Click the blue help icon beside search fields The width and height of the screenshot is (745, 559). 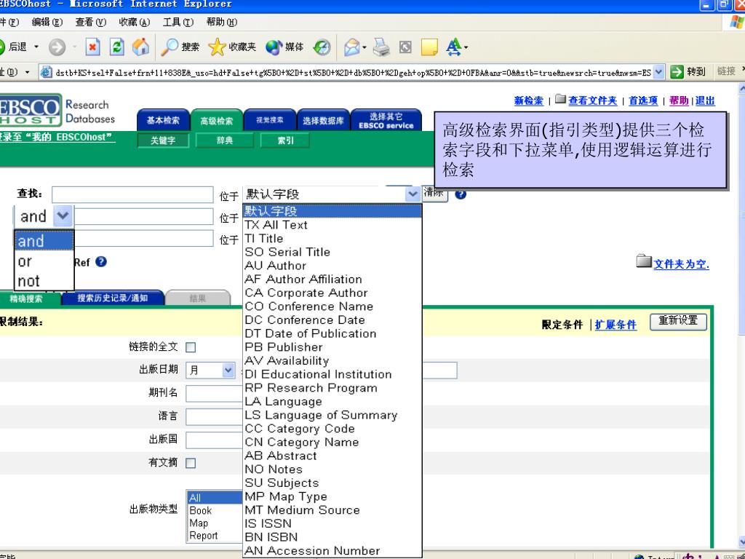(461, 194)
